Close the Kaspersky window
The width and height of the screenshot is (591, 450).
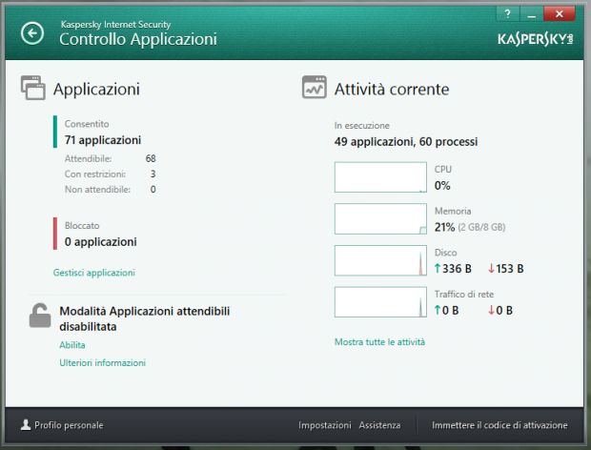click(x=560, y=14)
